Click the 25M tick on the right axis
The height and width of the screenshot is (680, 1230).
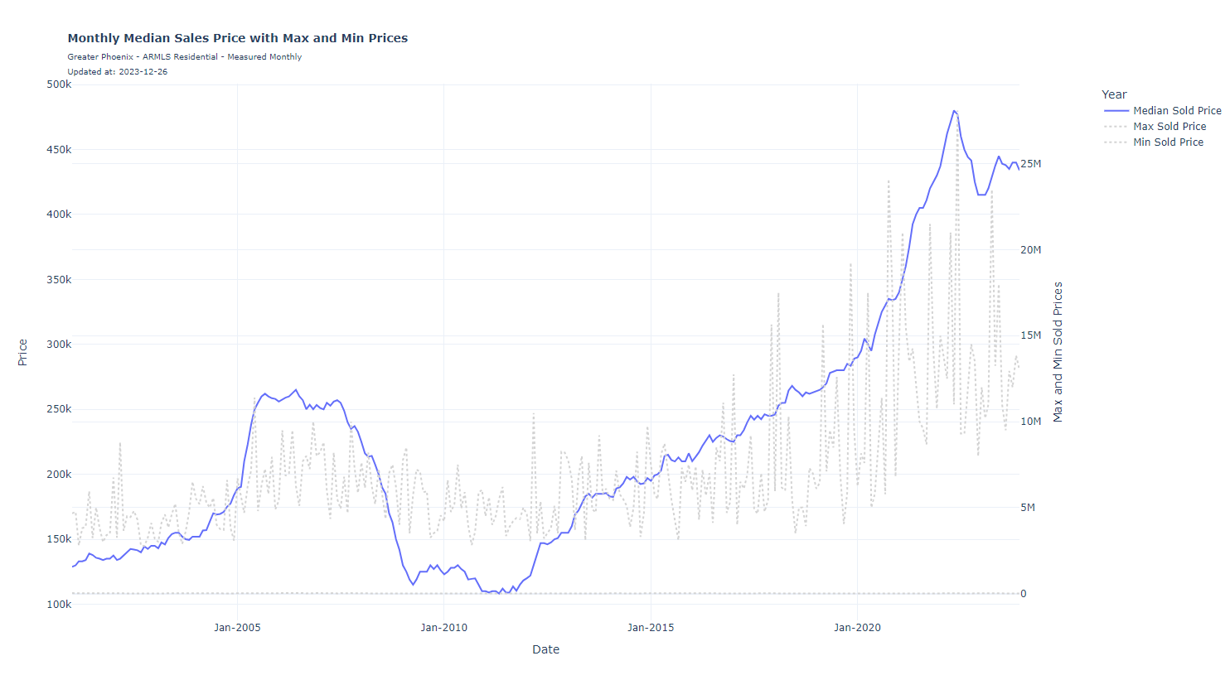(x=1030, y=164)
